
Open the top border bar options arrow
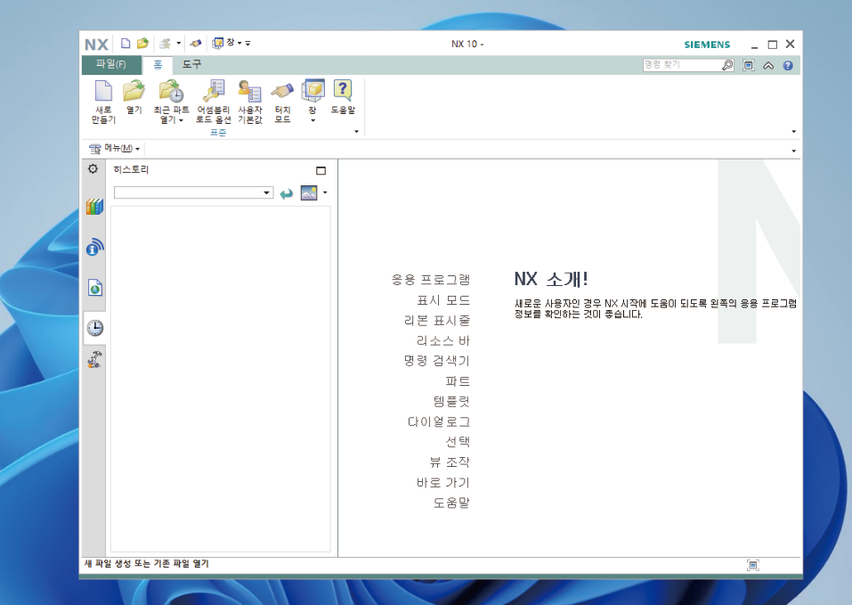(x=794, y=151)
